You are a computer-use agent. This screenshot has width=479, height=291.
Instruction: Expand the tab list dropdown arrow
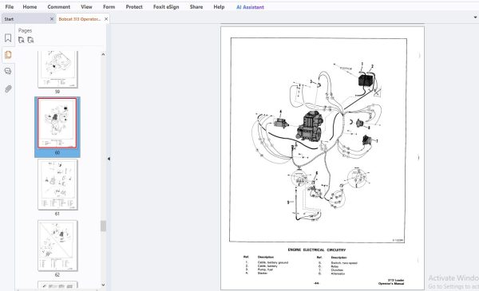475,18
